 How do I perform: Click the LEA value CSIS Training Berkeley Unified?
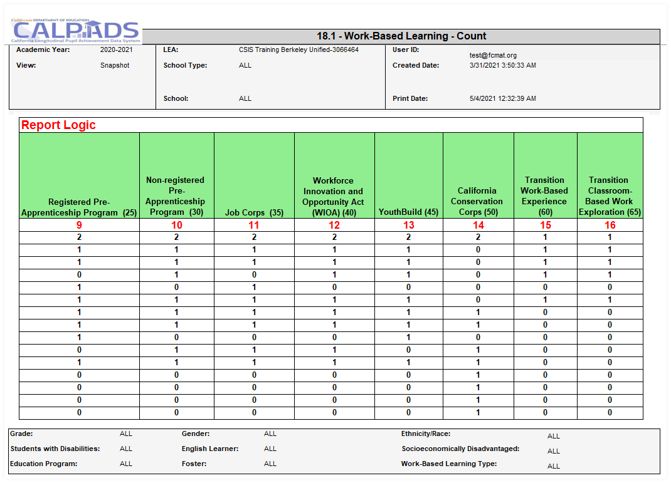[299, 49]
